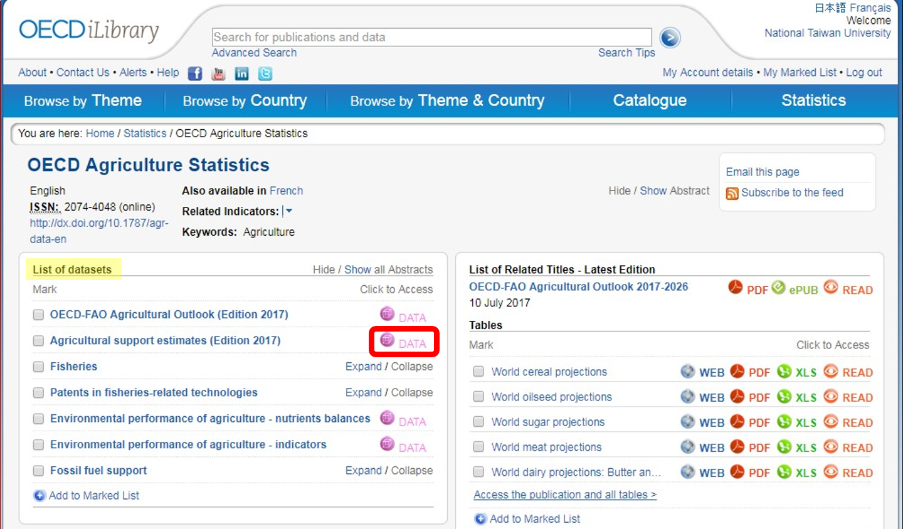Open READ for World sugar projections
Screen dimensions: 903x529
pyautogui.click(x=848, y=422)
